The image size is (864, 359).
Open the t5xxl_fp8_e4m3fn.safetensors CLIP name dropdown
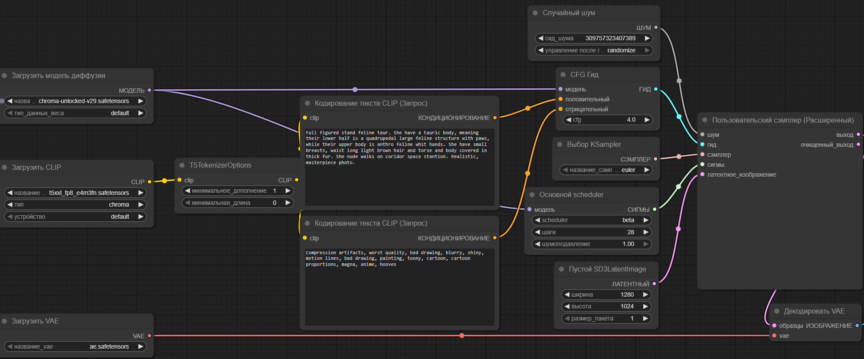click(x=75, y=193)
